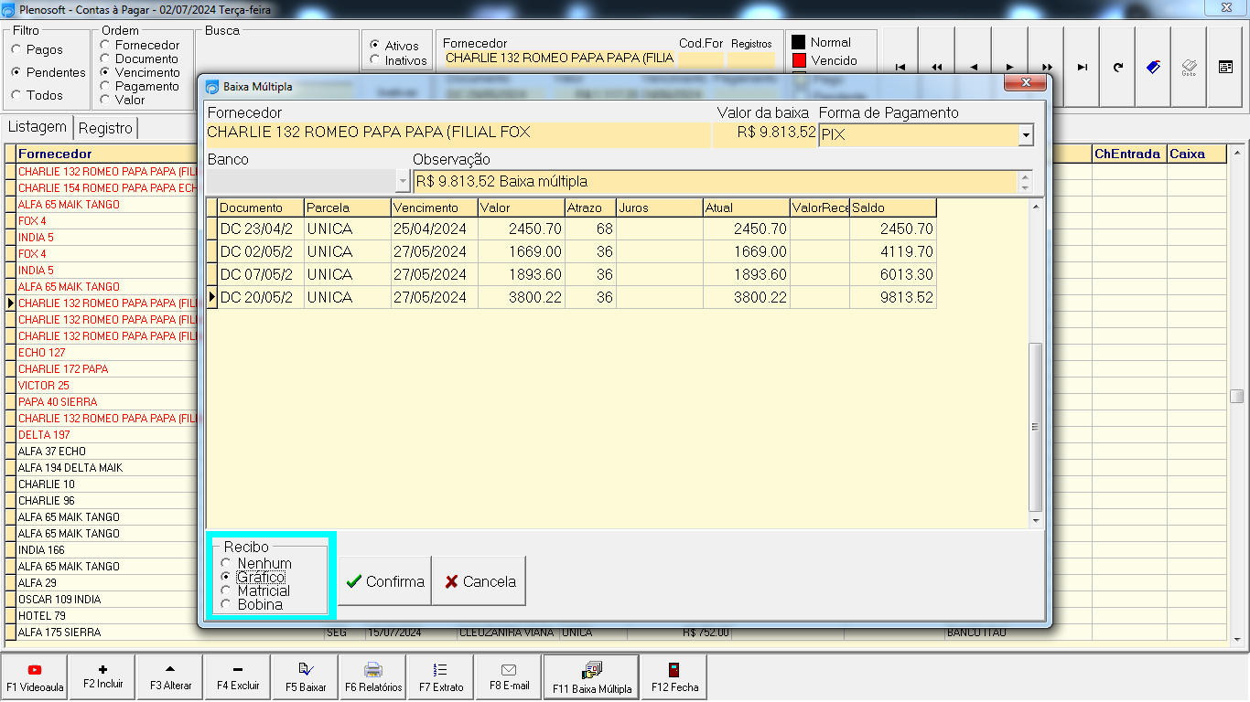
Task: Click the 3800.22 Valor cell
Action: pyautogui.click(x=521, y=297)
